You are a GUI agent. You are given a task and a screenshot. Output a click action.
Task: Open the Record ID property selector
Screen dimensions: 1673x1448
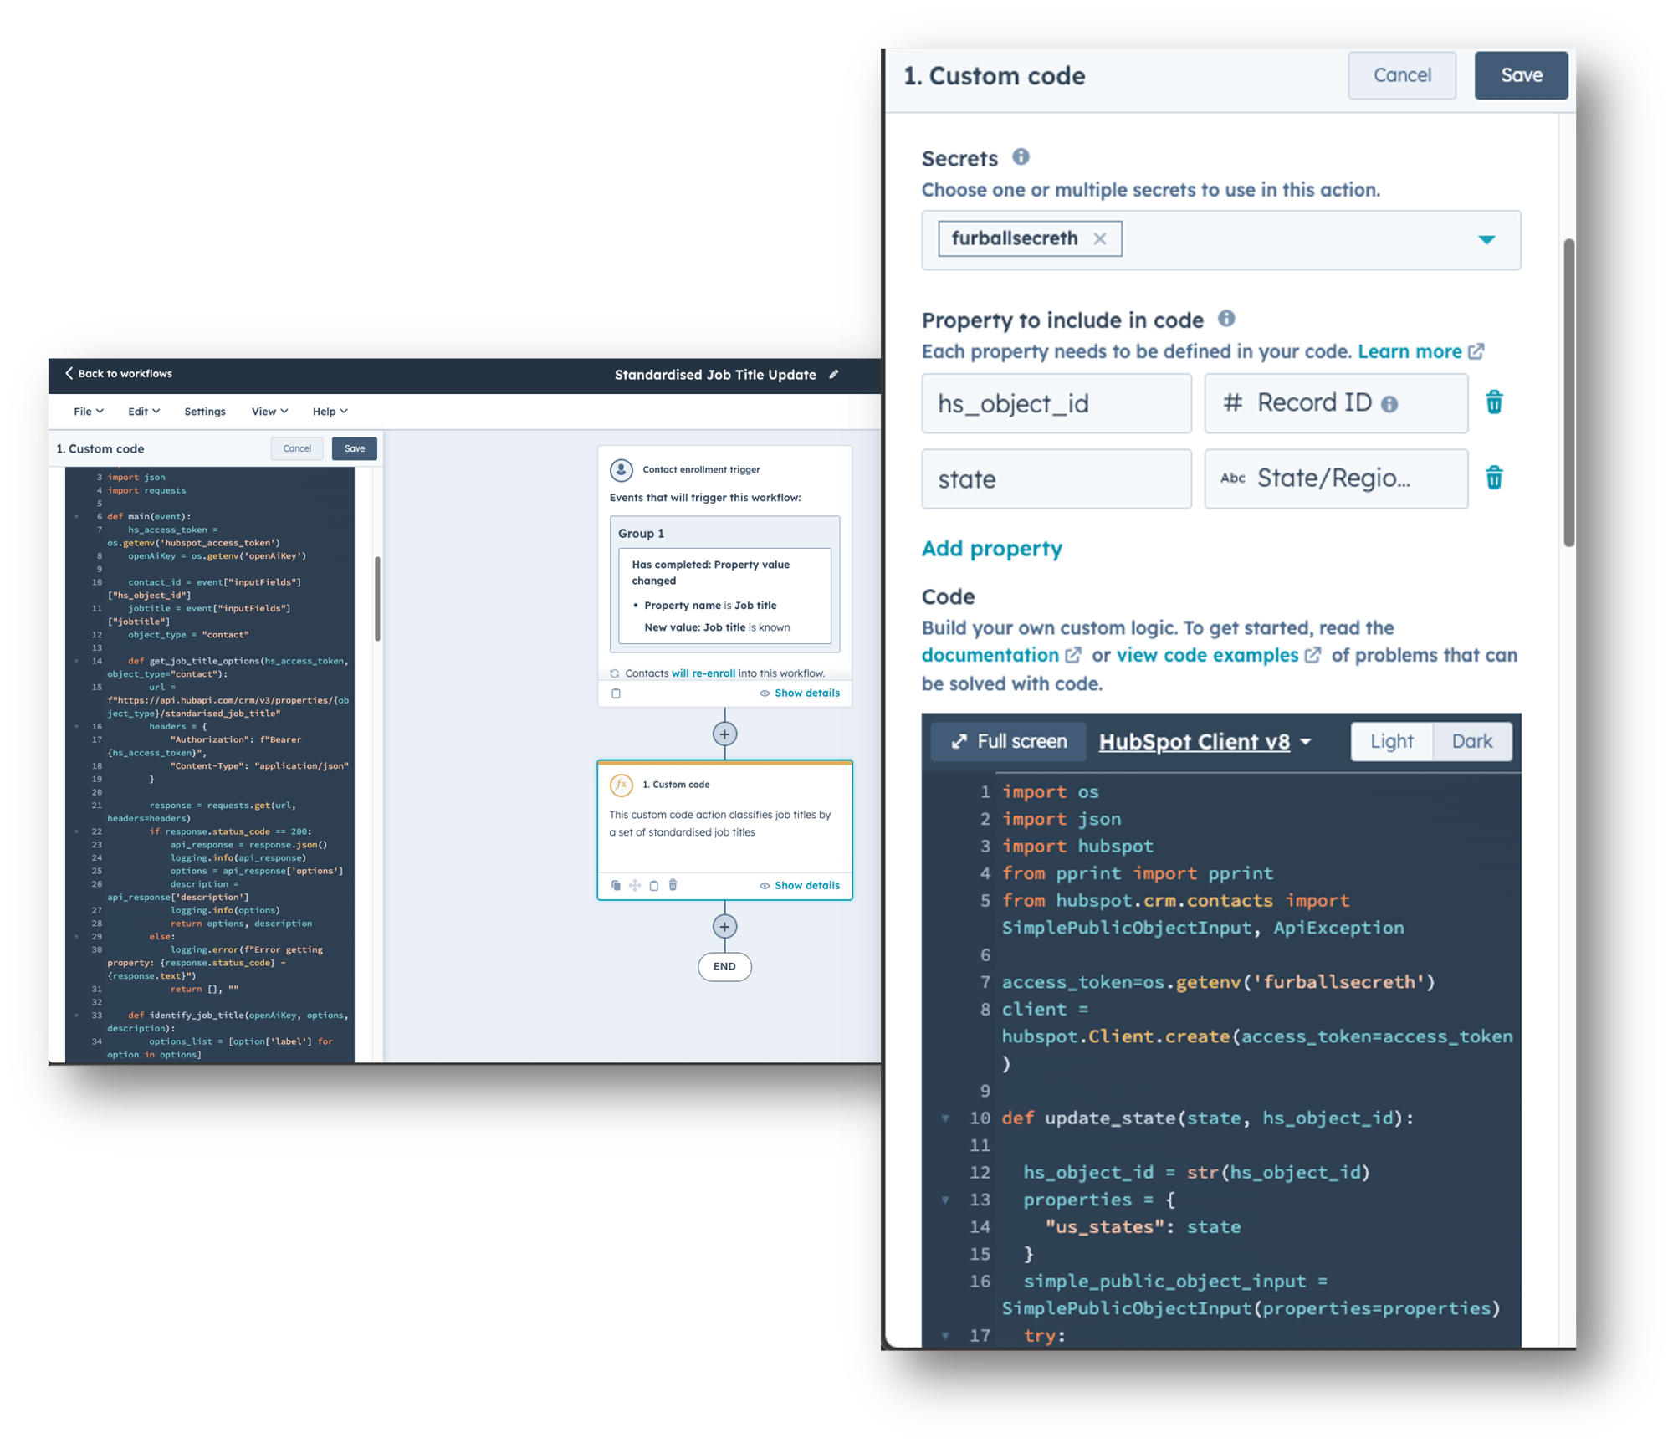pyautogui.click(x=1335, y=403)
